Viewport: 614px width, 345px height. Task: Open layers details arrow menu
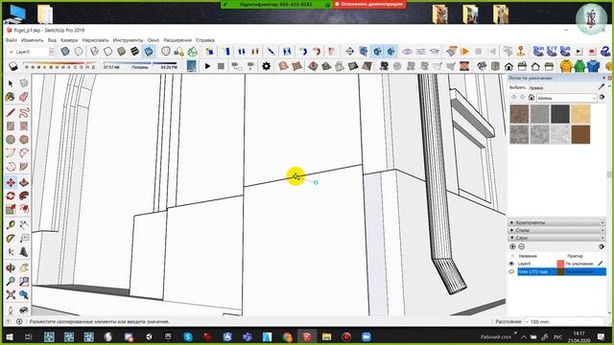(x=602, y=246)
